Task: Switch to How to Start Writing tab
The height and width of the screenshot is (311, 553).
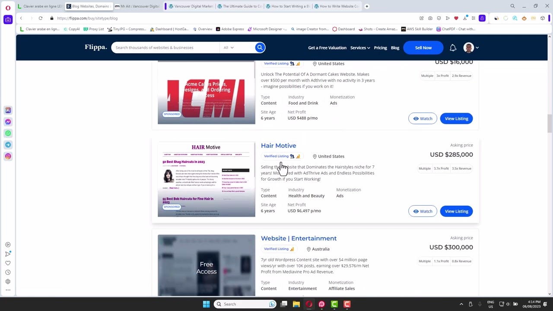Action: [x=288, y=6]
